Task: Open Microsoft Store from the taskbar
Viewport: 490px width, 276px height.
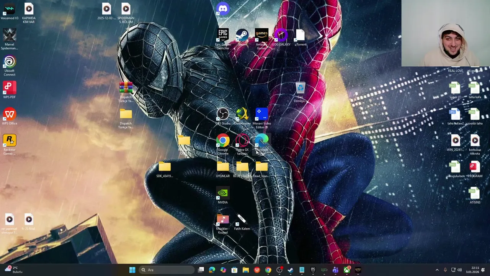Action: [234, 270]
